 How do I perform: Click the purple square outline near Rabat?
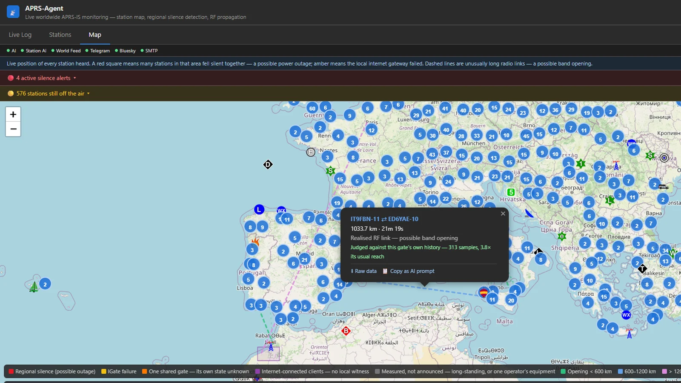tap(268, 354)
